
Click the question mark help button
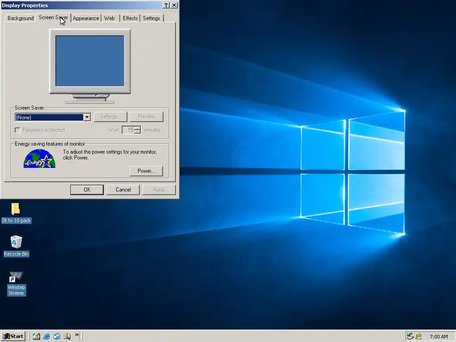coord(166,5)
